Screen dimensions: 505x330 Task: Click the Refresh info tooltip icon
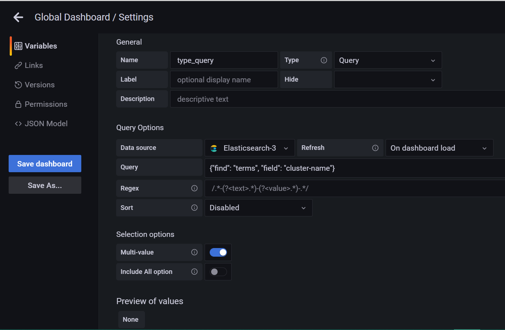coord(375,148)
